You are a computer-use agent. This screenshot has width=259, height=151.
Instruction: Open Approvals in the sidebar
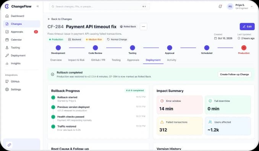[21, 32]
